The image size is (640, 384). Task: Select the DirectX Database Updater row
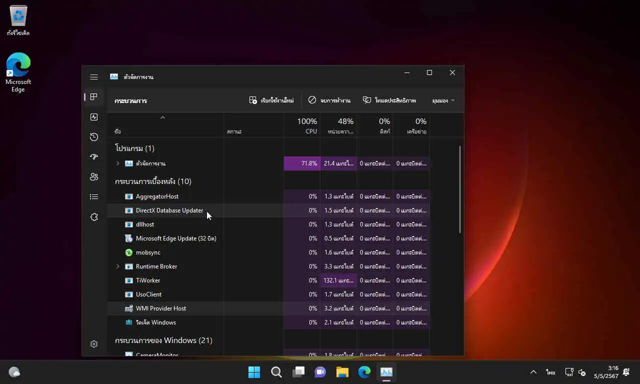pos(268,210)
